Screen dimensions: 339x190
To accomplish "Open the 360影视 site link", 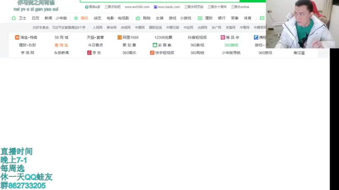I will (197, 45).
